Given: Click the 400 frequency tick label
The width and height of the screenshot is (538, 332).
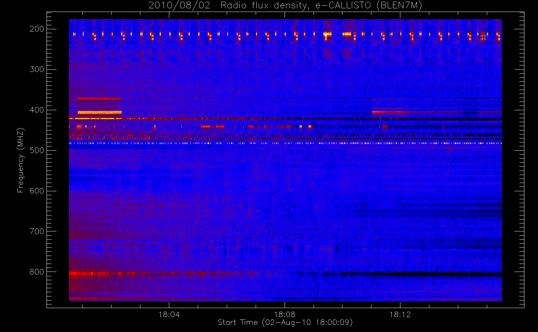Looking at the screenshot, I should (37, 110).
